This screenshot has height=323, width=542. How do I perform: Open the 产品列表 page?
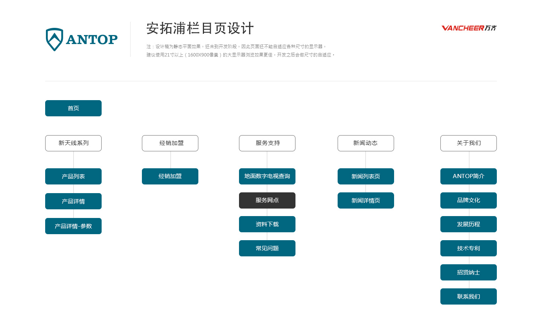pyautogui.click(x=73, y=176)
